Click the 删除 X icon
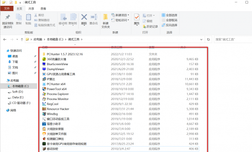Image resolution: width=252 pixels, height=152 pixels. [84, 17]
